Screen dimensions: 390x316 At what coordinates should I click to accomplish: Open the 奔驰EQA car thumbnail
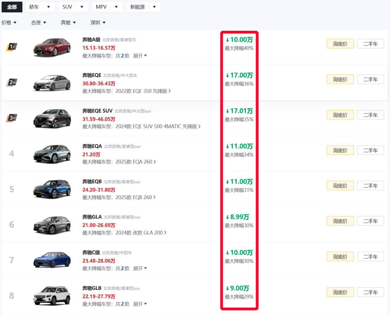[52, 154]
